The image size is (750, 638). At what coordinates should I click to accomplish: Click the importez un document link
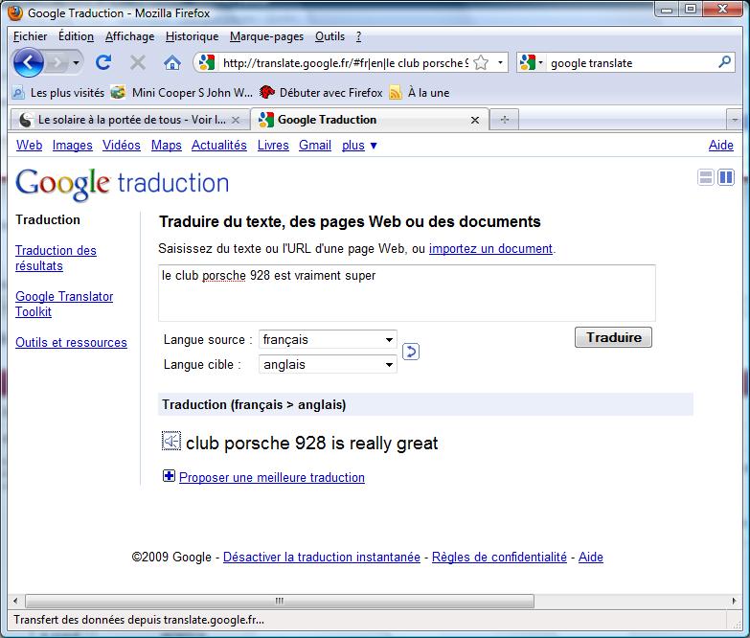click(490, 249)
